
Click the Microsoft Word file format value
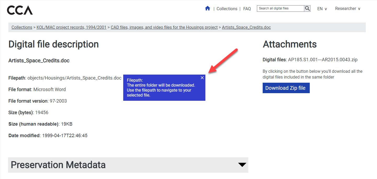pos(50,89)
